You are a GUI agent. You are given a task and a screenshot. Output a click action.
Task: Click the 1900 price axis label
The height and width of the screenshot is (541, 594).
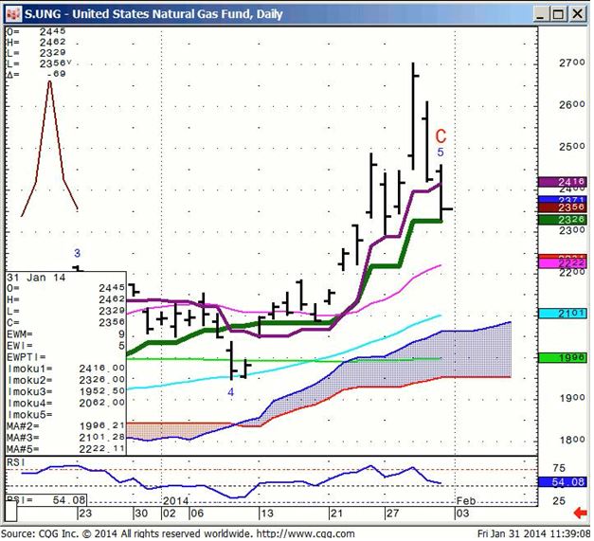[x=572, y=398]
